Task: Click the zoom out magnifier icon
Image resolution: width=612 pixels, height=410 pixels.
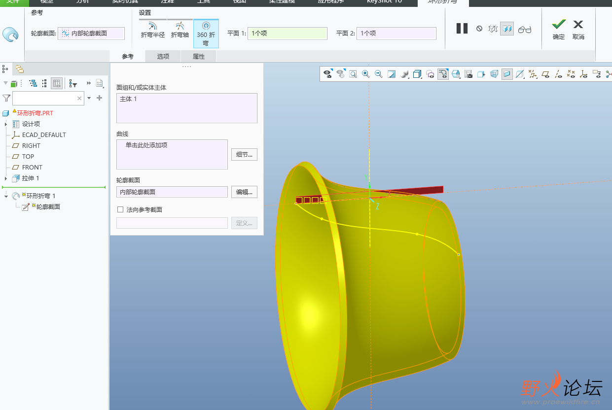Action: 379,74
